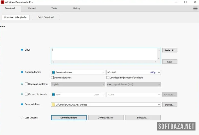Viewport: 199px width, 135px height.
Task: Click the blue bullet beside URL label
Action: [22, 50]
